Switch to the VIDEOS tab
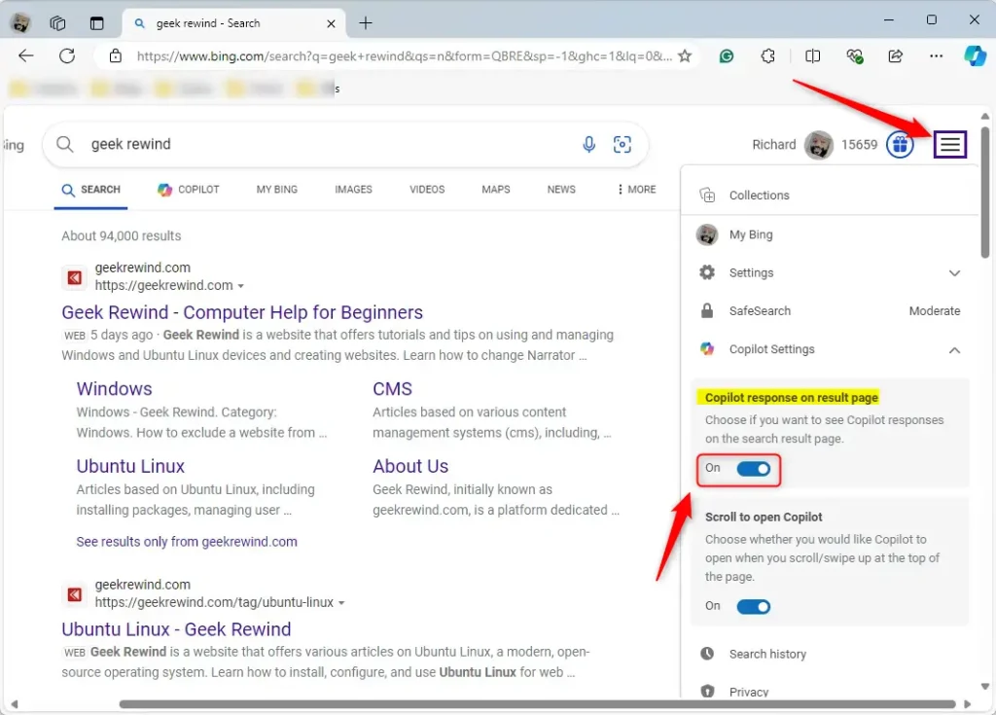 click(427, 190)
